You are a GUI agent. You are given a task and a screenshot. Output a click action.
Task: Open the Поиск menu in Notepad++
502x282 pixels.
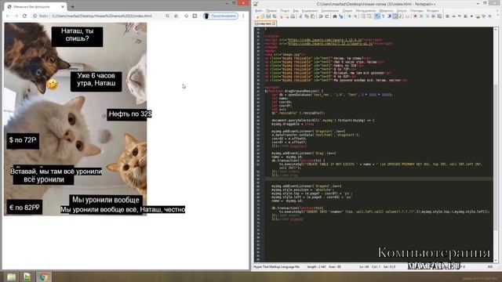pos(285,10)
